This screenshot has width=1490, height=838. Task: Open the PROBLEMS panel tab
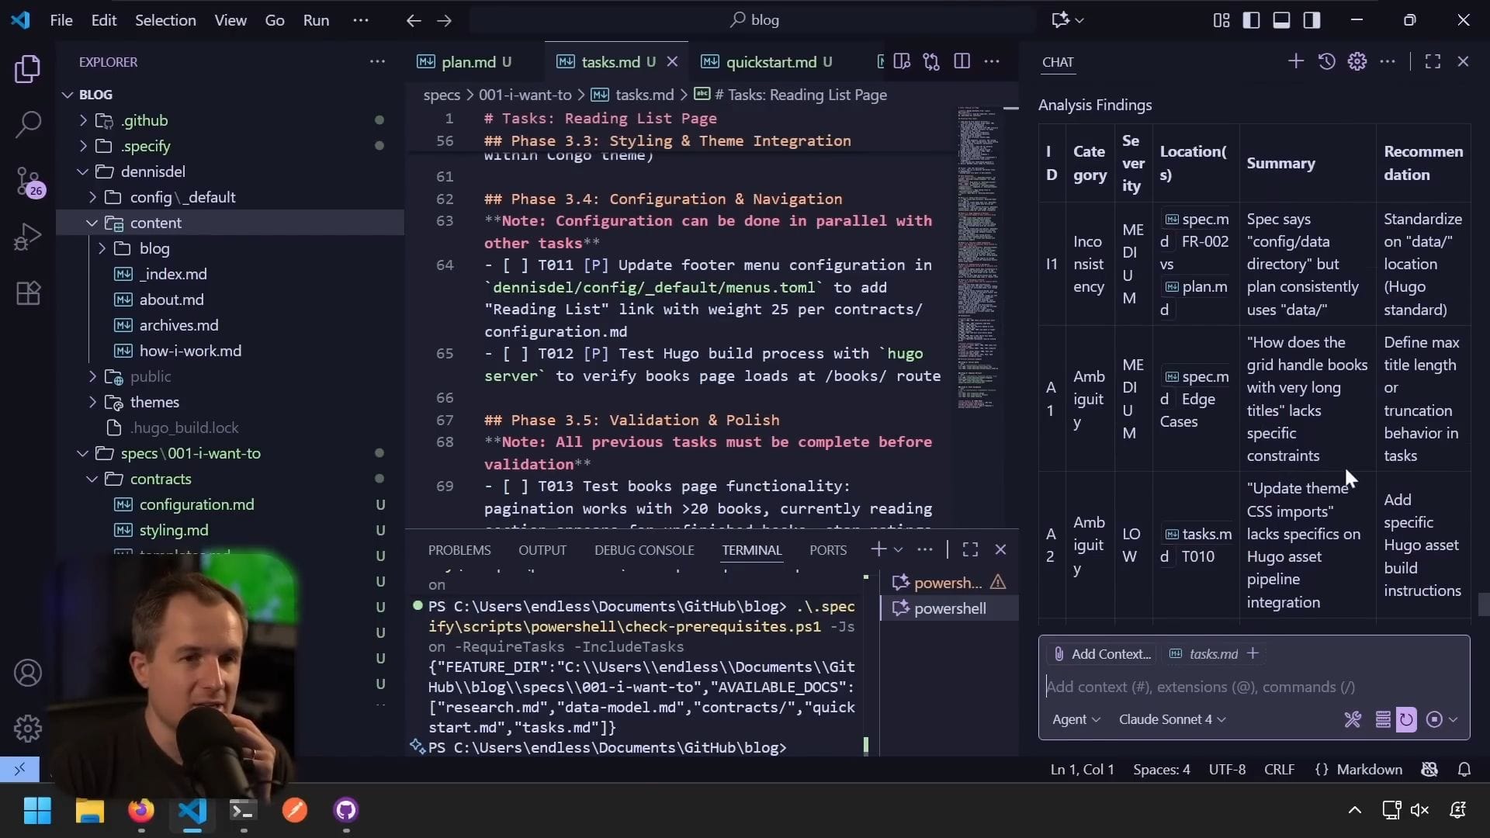tap(459, 550)
